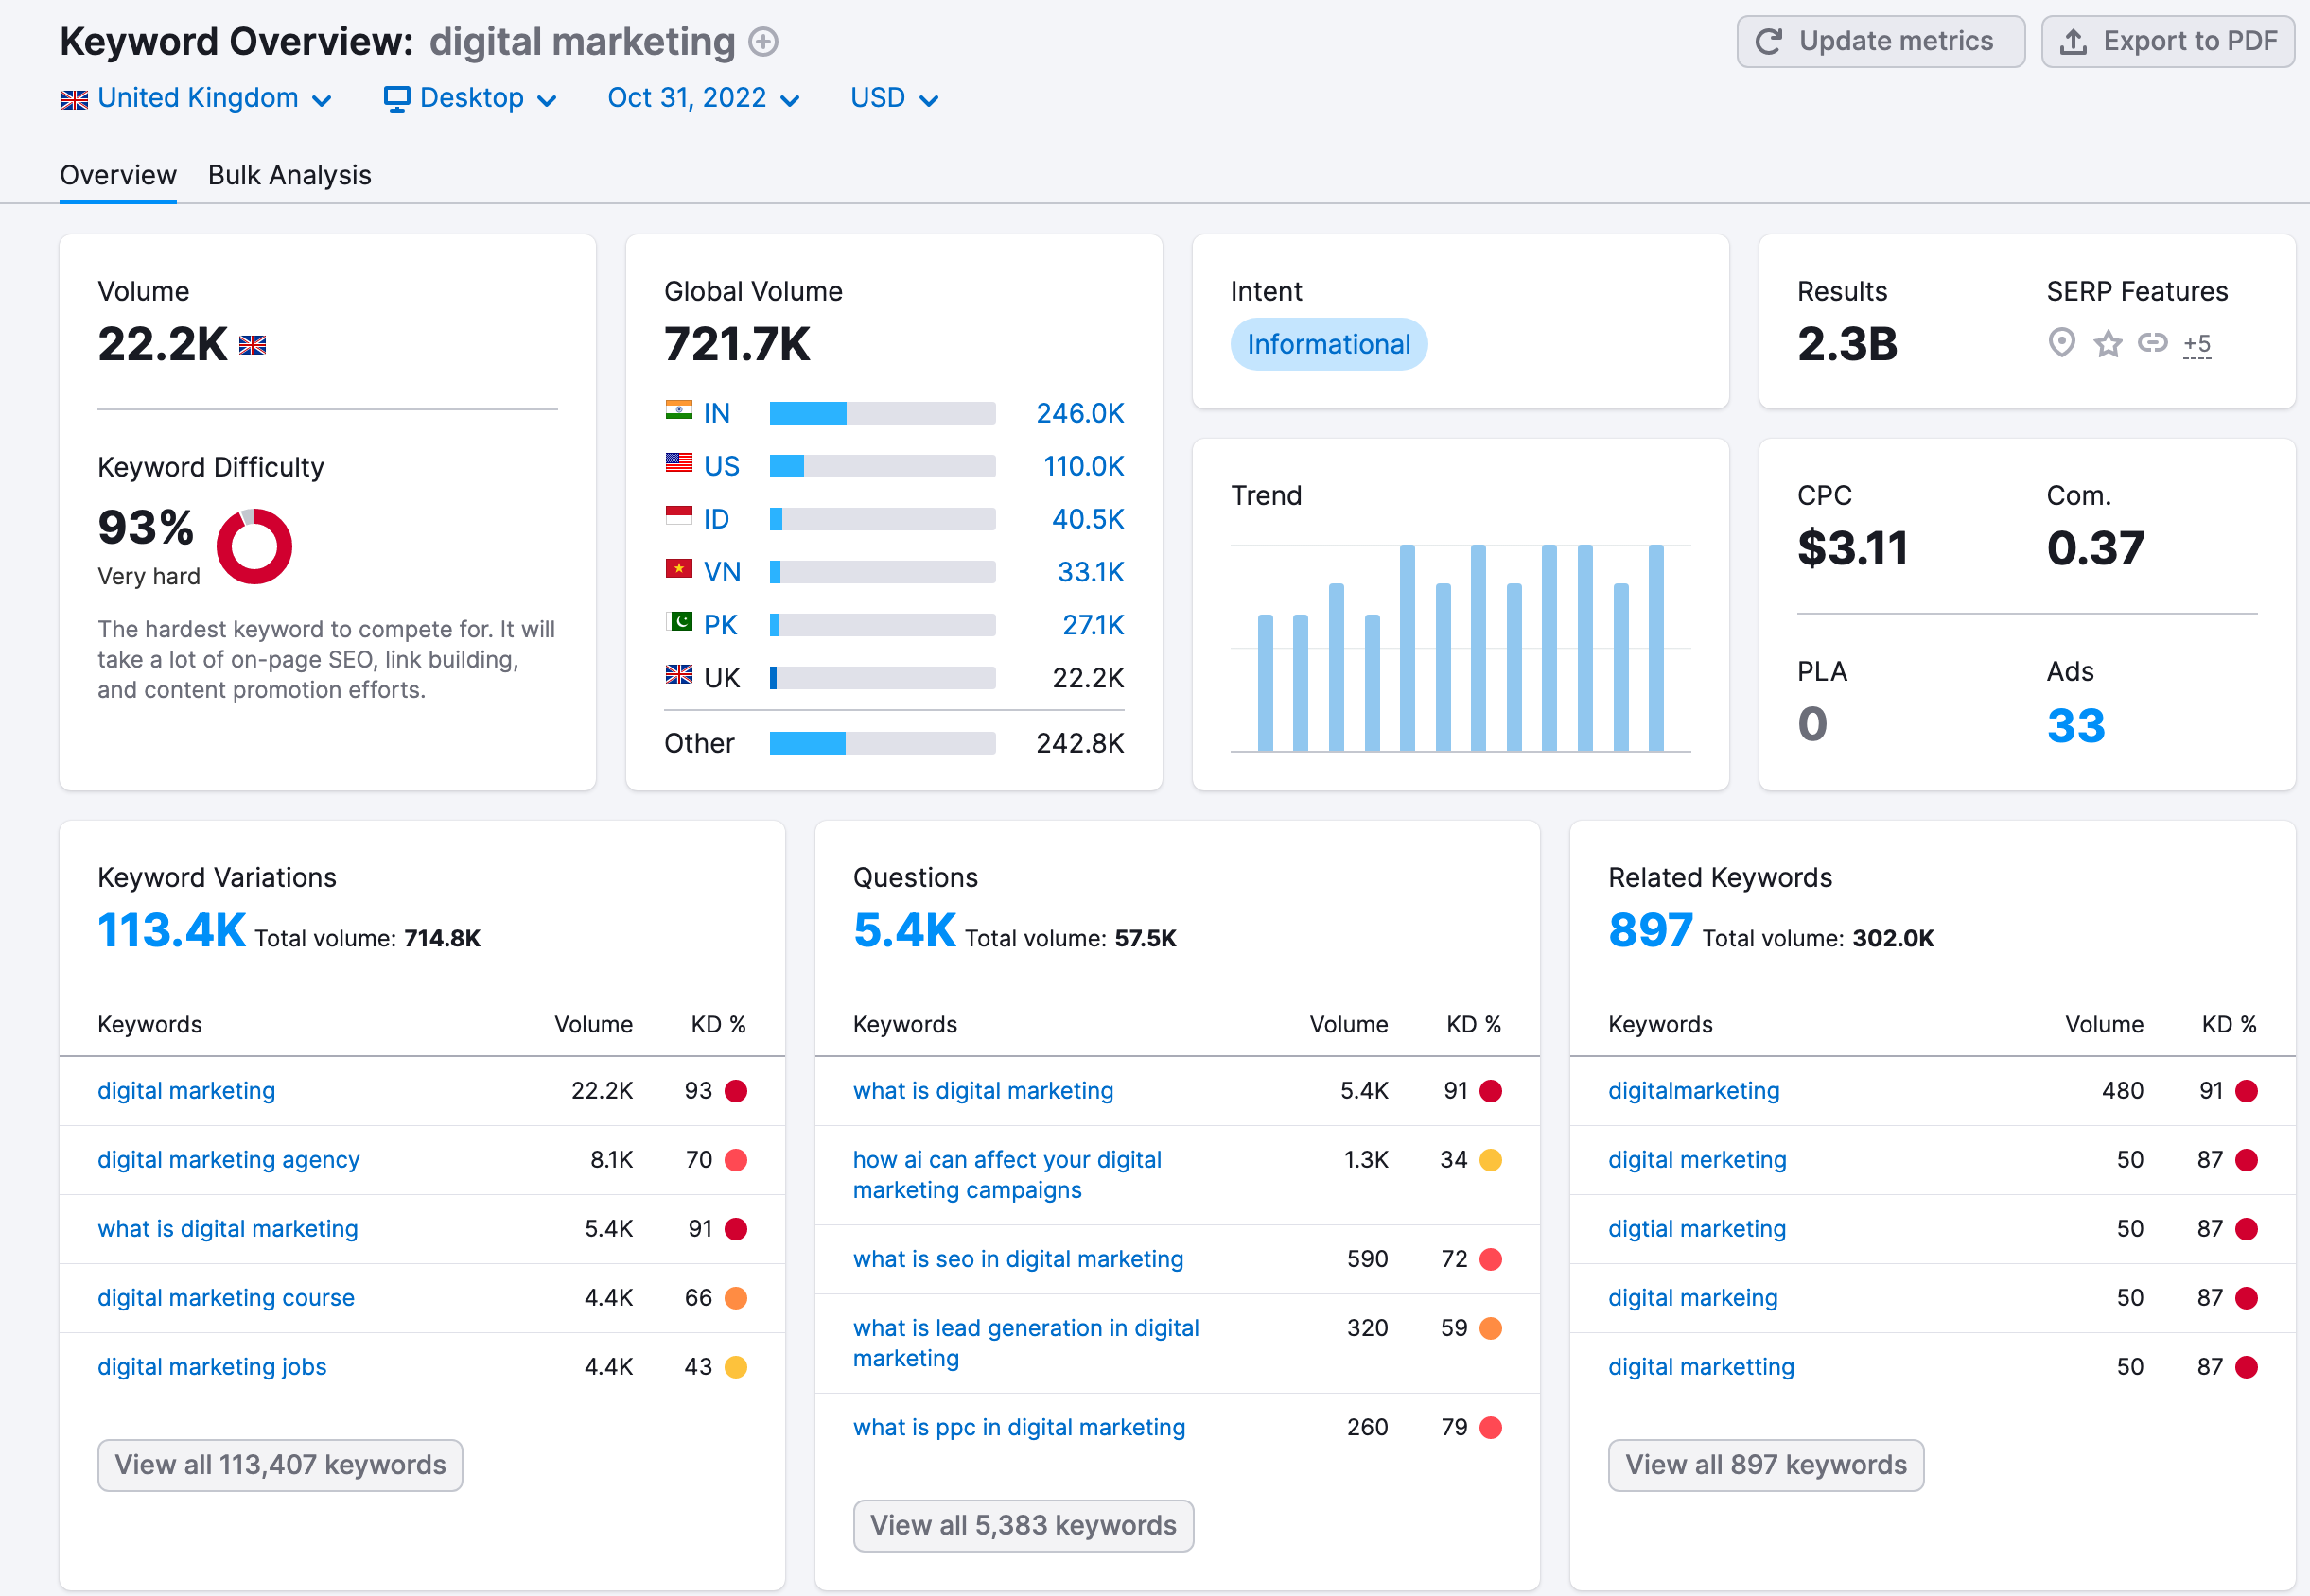
Task: Open the Desktop device dropdown
Action: (470, 98)
